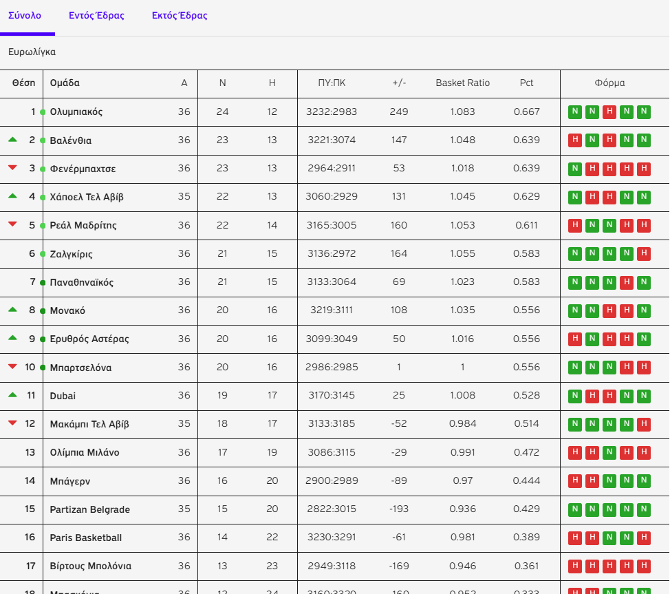This screenshot has height=594, width=670.
Task: Click the red H form badge for Παναθηναϊκός
Action: 626,282
